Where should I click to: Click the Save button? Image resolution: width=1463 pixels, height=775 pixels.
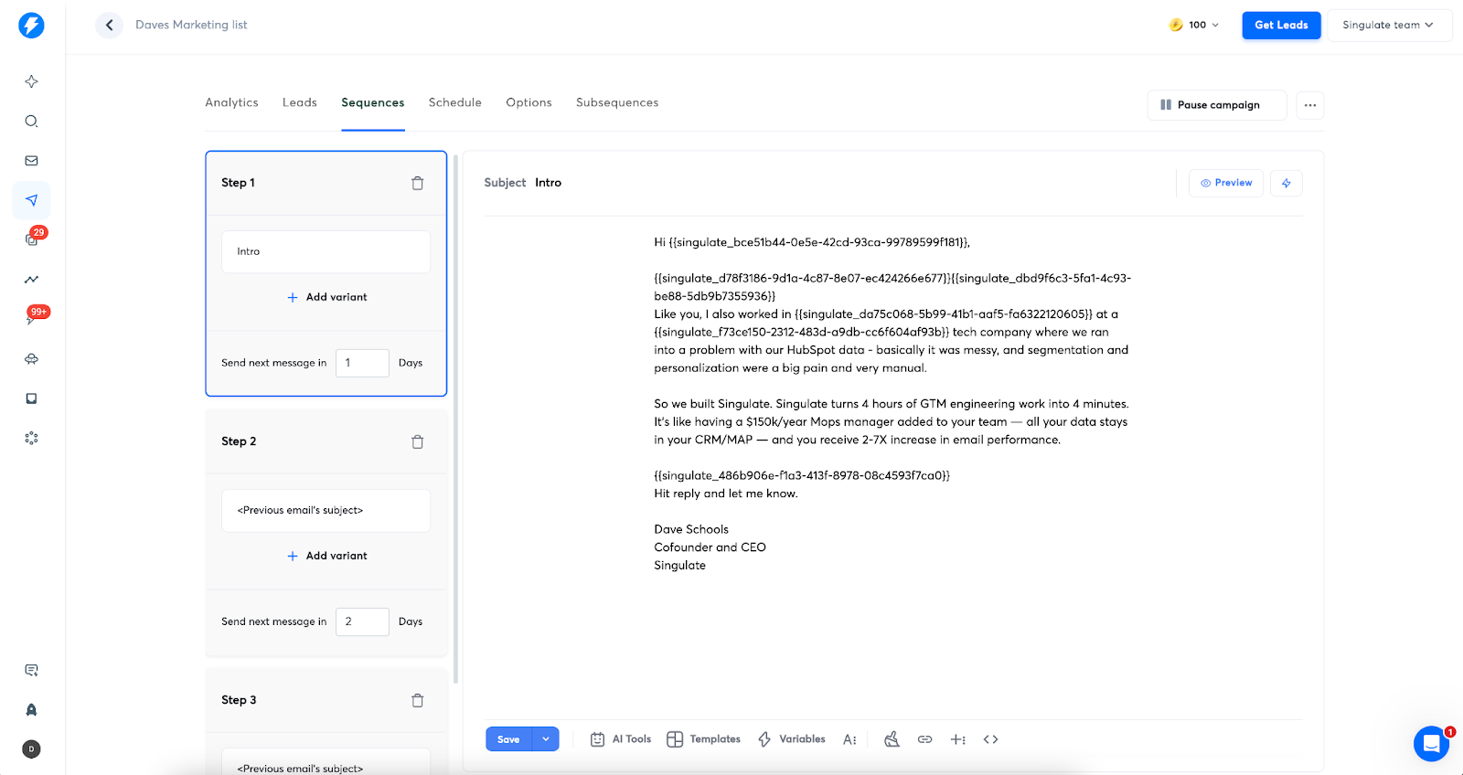508,739
